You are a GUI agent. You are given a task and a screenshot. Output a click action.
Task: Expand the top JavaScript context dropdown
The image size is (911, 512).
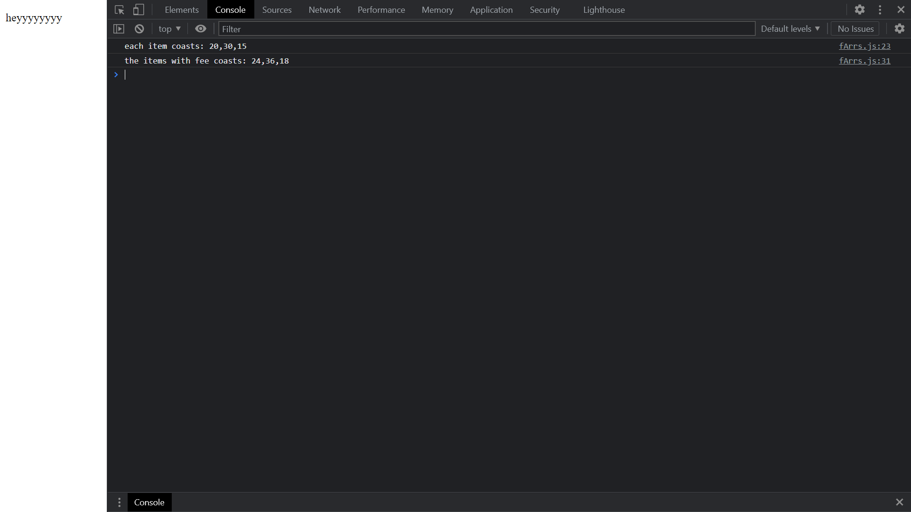tap(169, 29)
